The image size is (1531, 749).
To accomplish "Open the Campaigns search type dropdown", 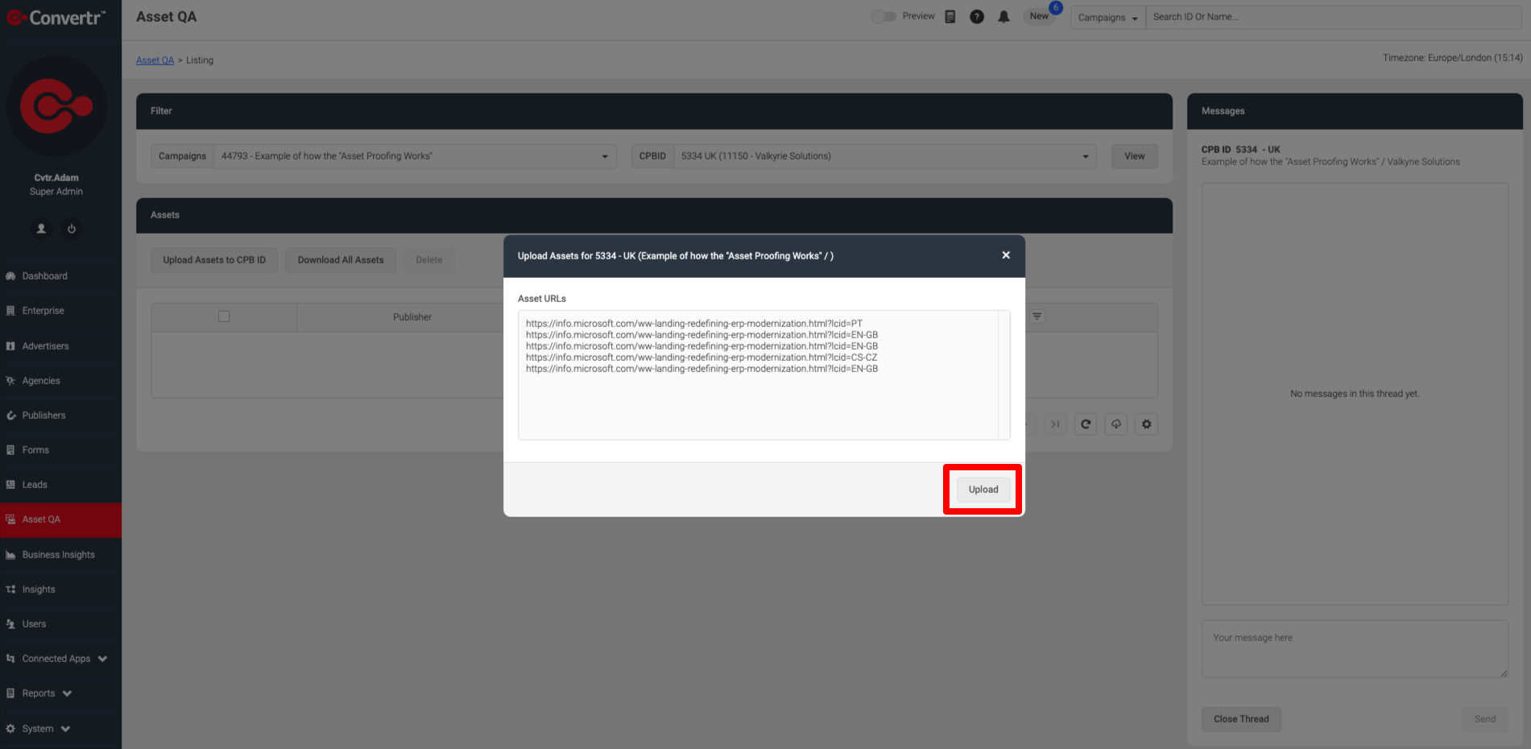I will click(1107, 17).
